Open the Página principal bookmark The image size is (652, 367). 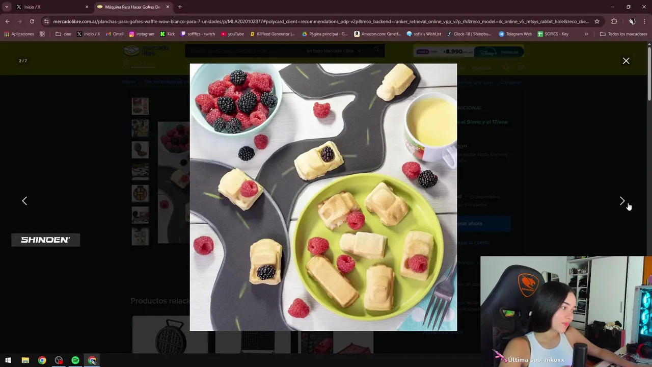pyautogui.click(x=325, y=34)
